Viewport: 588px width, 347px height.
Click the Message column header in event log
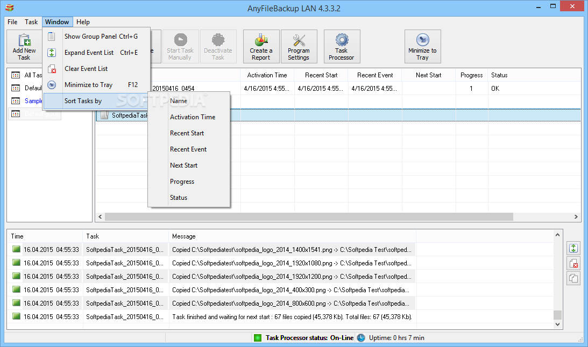[292, 236]
